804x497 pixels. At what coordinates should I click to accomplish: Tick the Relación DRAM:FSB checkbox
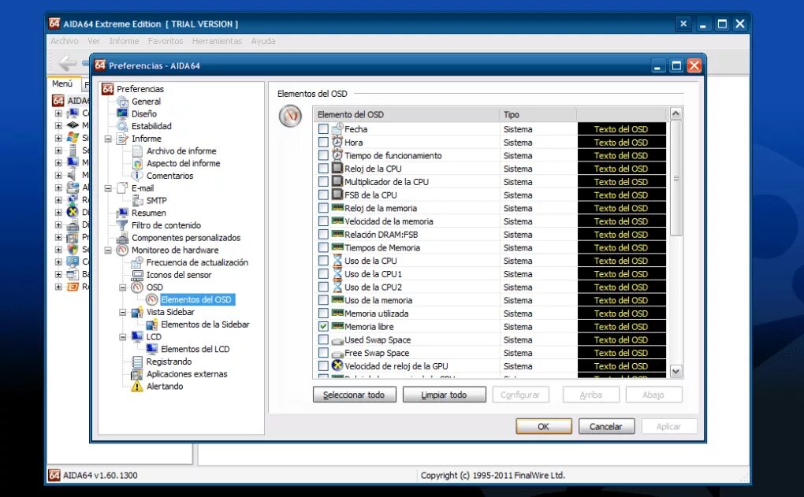coord(323,234)
